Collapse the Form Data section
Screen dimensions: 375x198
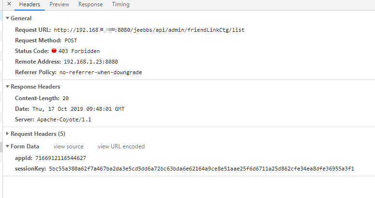[7, 146]
